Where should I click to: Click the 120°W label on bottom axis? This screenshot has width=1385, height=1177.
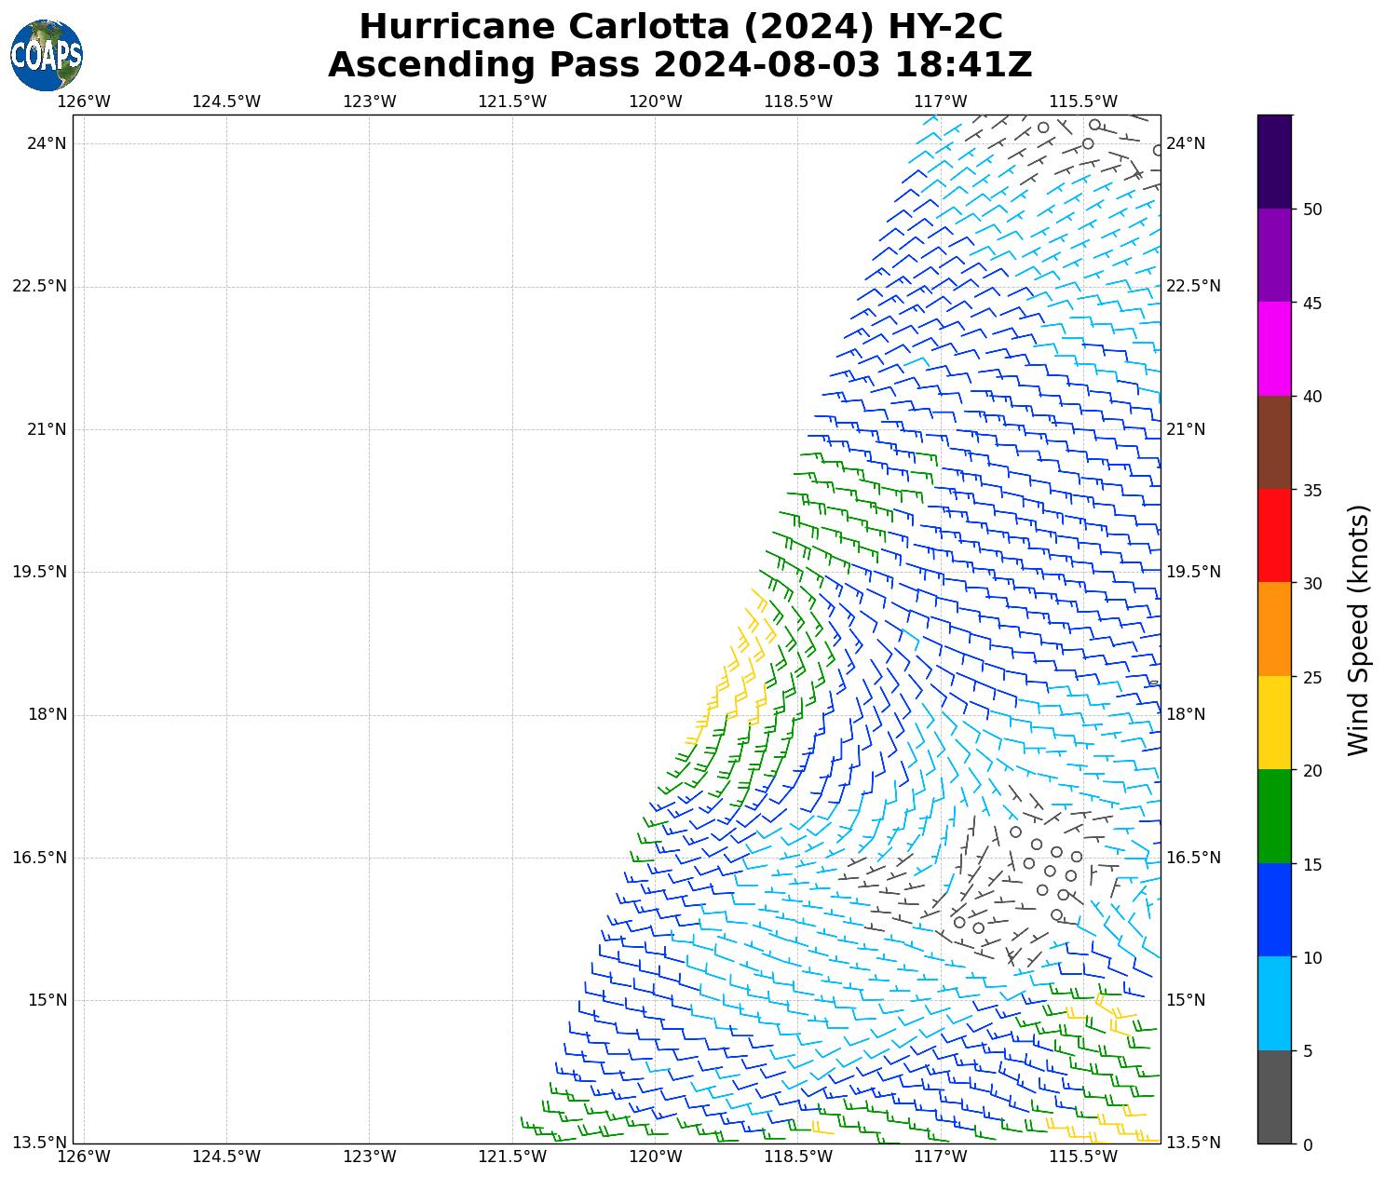click(x=655, y=1157)
